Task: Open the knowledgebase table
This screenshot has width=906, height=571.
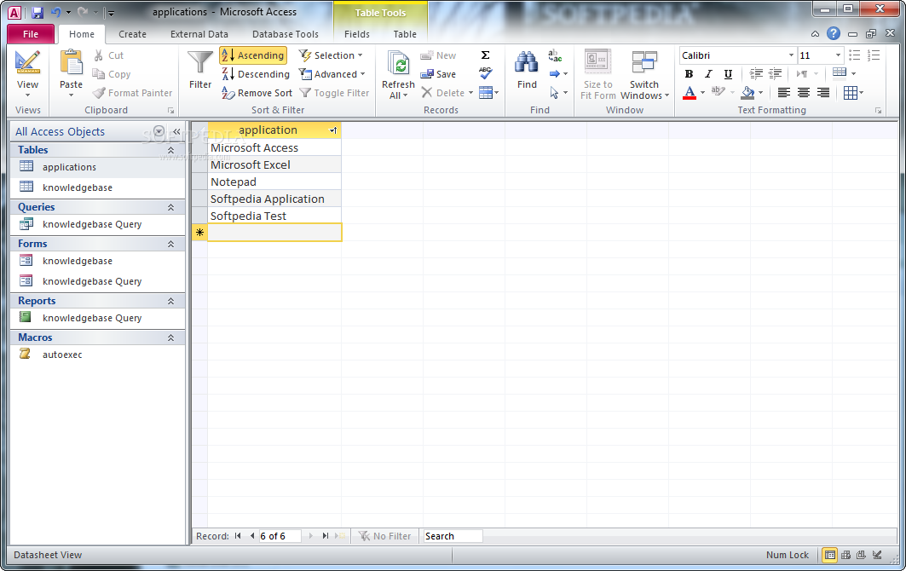Action: coord(77,187)
